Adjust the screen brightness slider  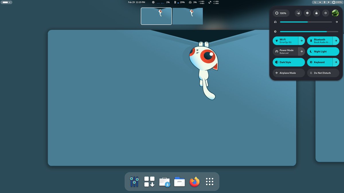click(x=309, y=31)
